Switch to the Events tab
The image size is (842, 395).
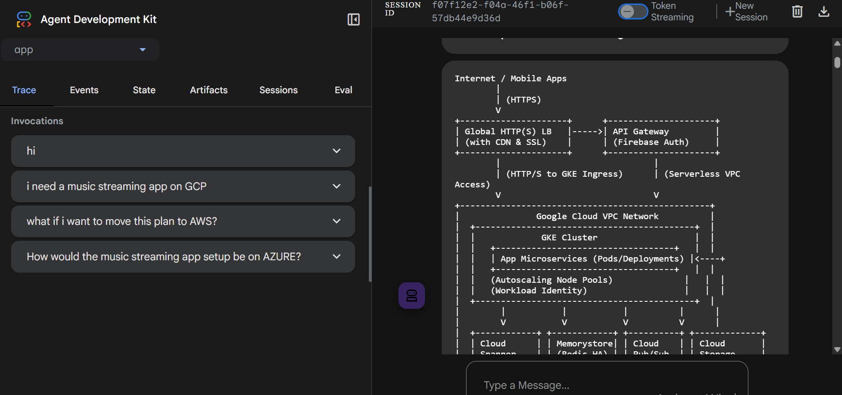click(x=84, y=90)
